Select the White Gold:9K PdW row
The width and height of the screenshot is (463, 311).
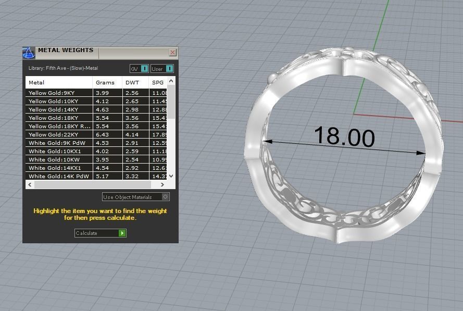pos(96,143)
